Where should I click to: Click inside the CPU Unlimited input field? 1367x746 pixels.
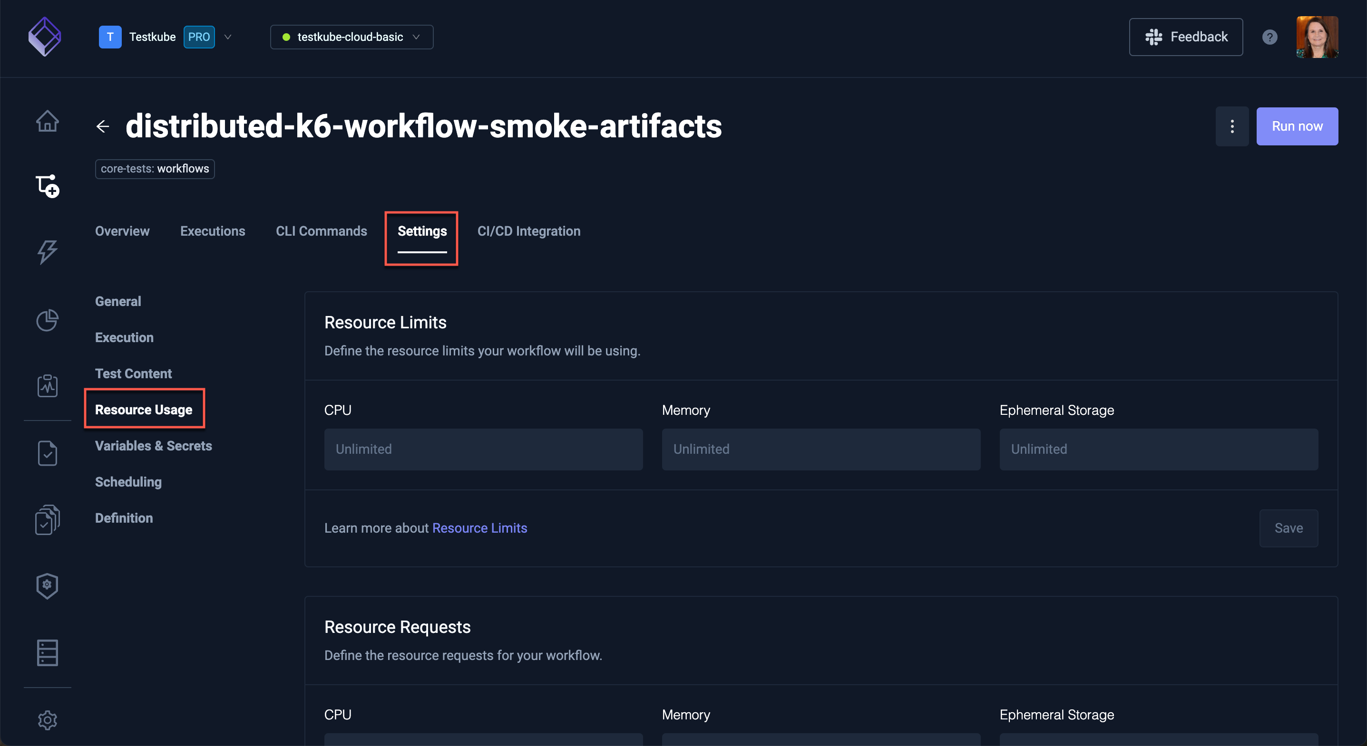tap(483, 449)
